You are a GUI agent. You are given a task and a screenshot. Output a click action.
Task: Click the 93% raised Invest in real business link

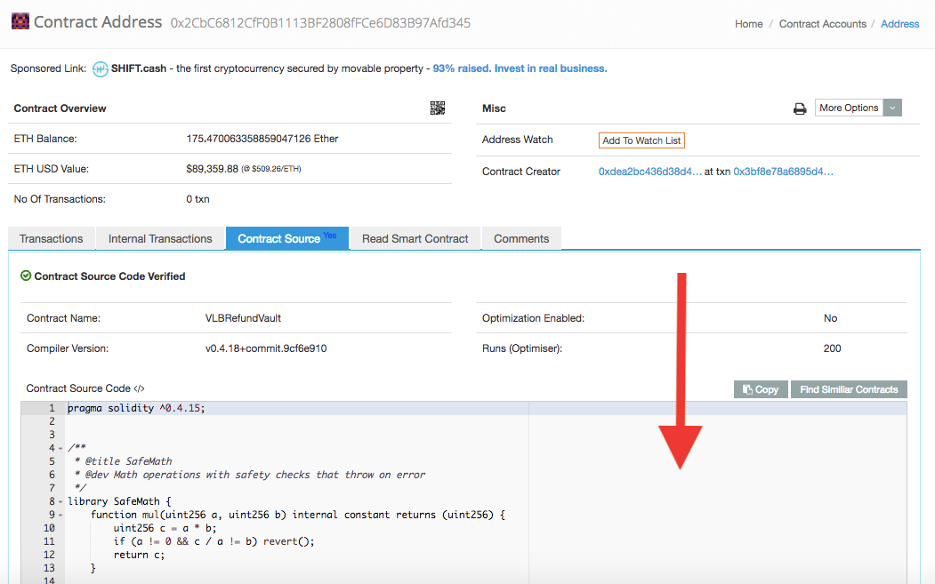(520, 68)
